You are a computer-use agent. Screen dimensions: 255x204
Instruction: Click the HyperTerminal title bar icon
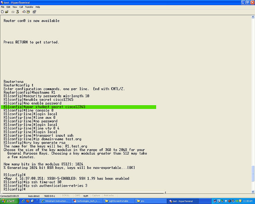(x=2, y=3)
